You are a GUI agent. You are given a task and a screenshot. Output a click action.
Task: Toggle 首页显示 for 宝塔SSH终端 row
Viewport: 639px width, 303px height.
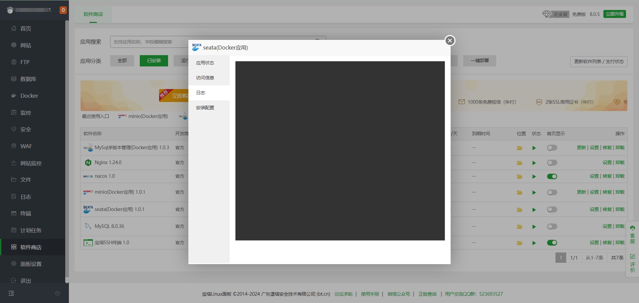552,243
